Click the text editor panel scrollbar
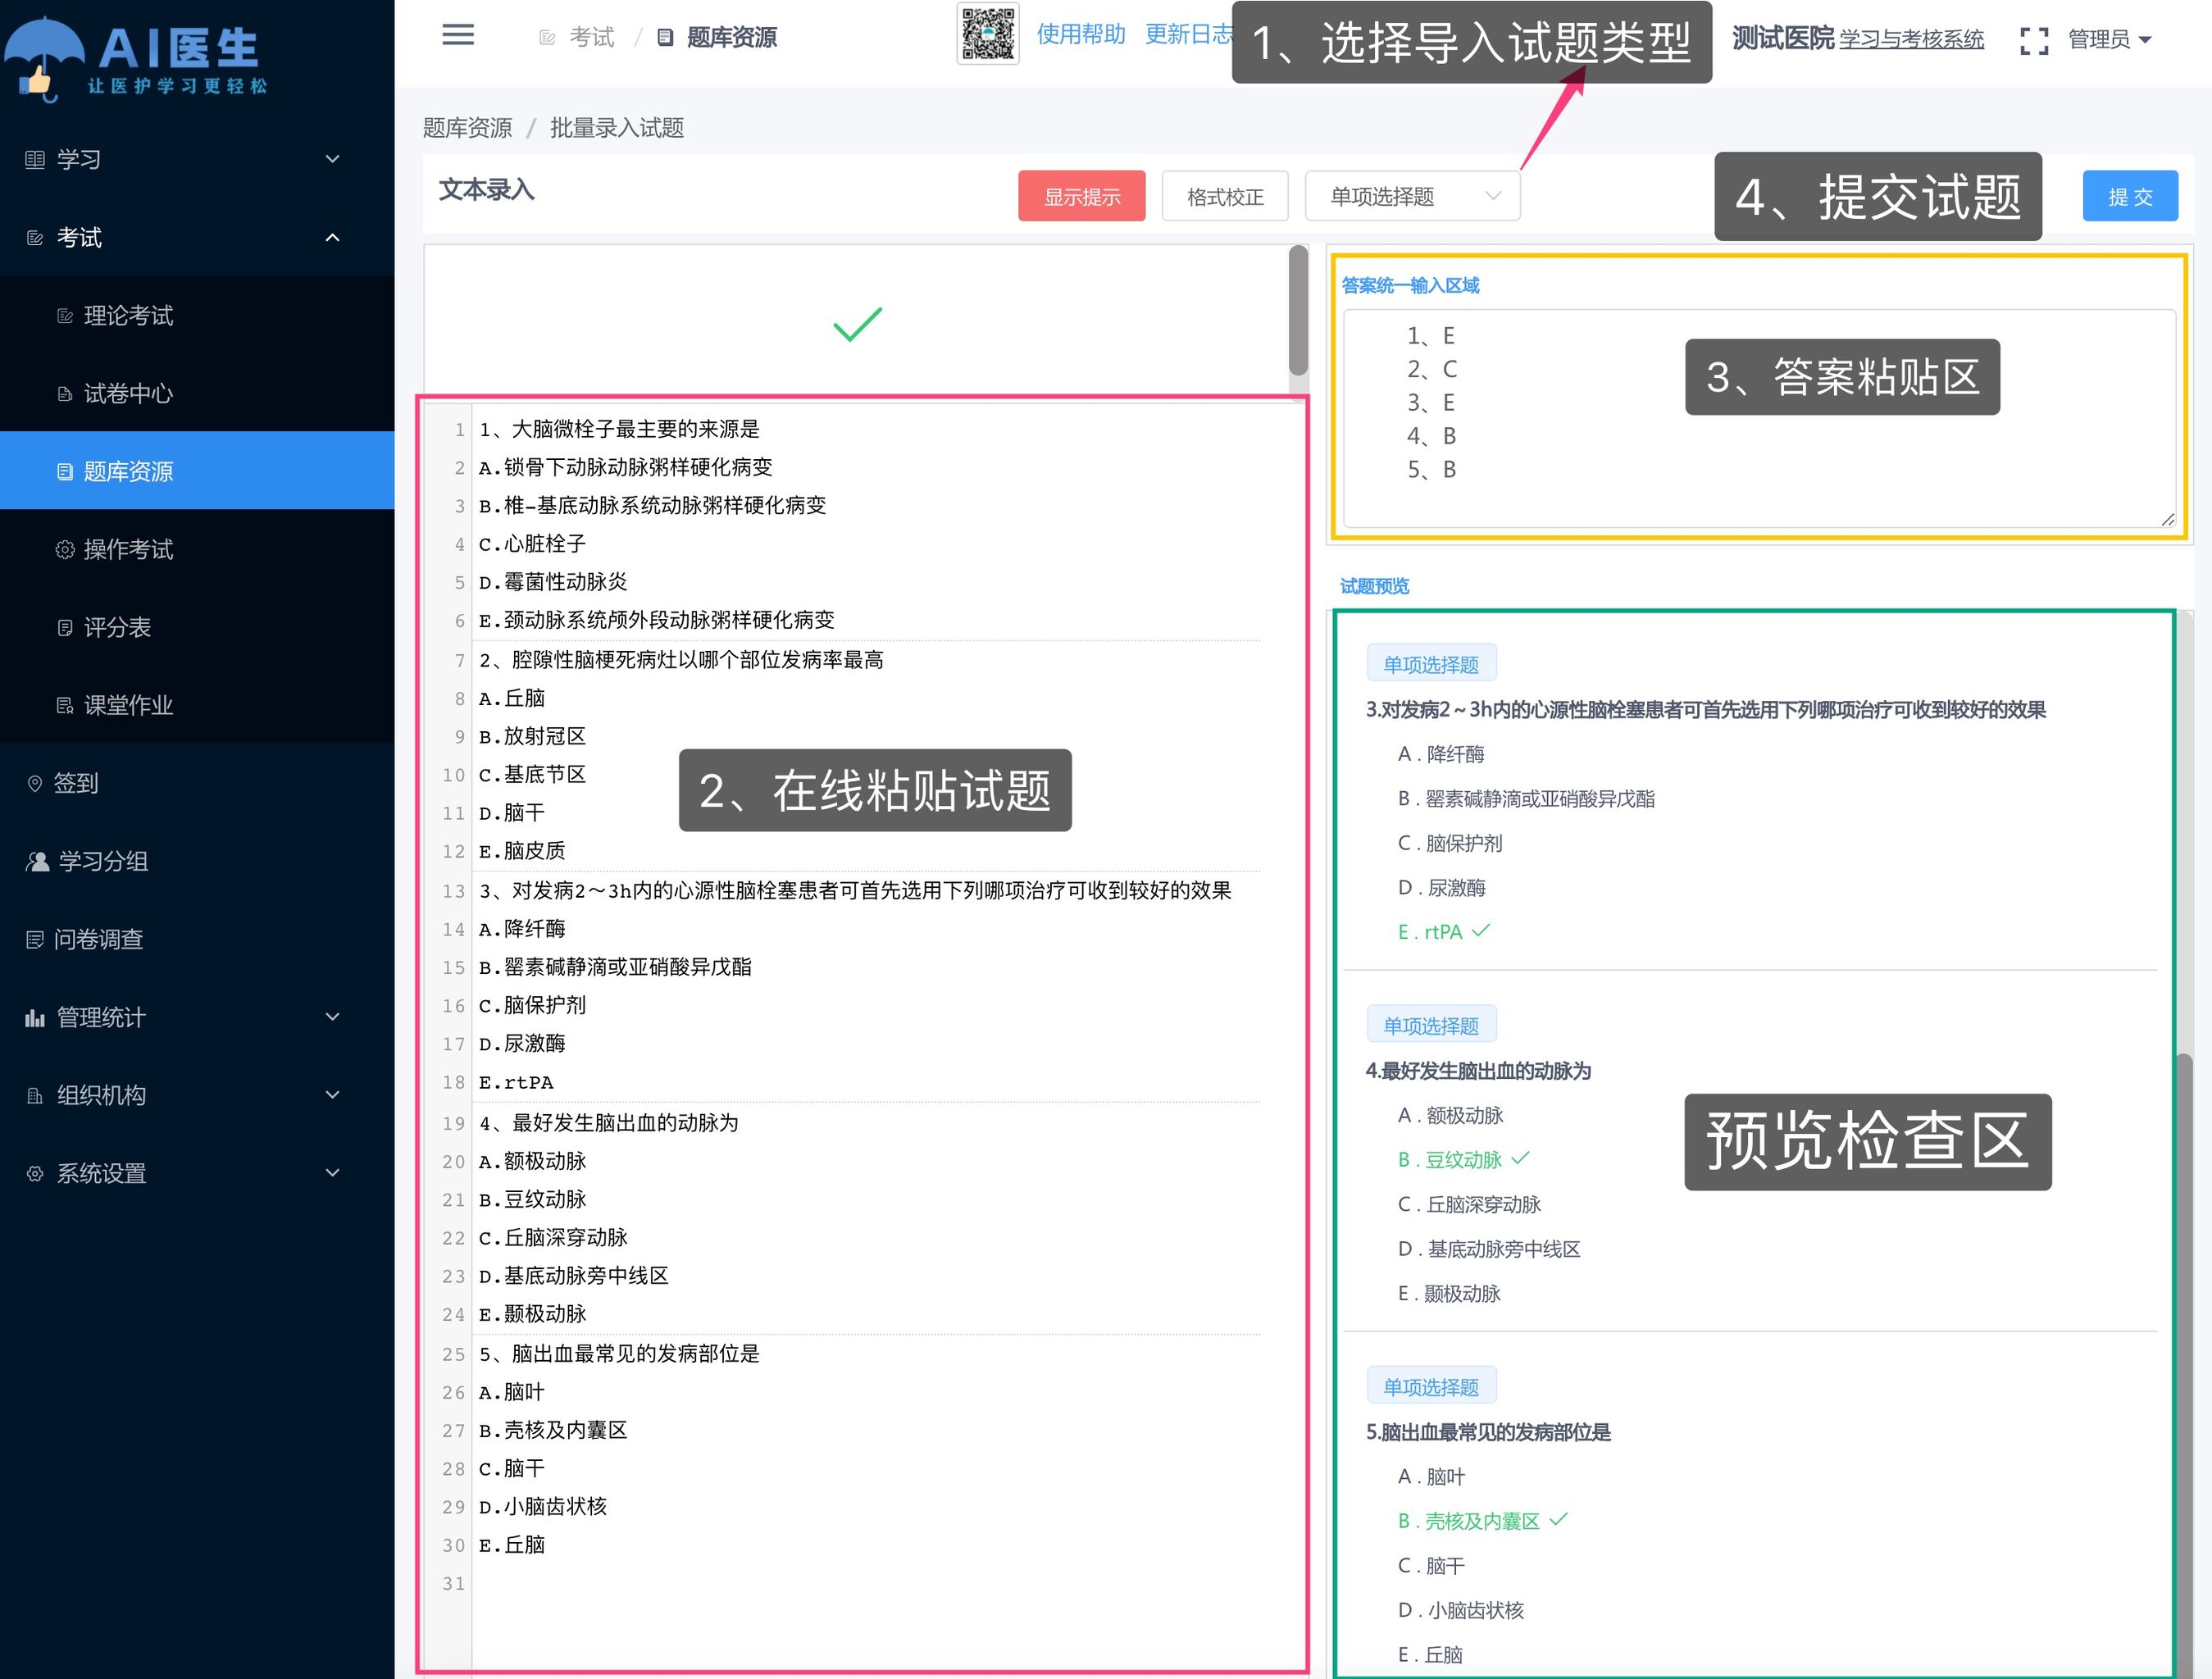 coord(1298,310)
